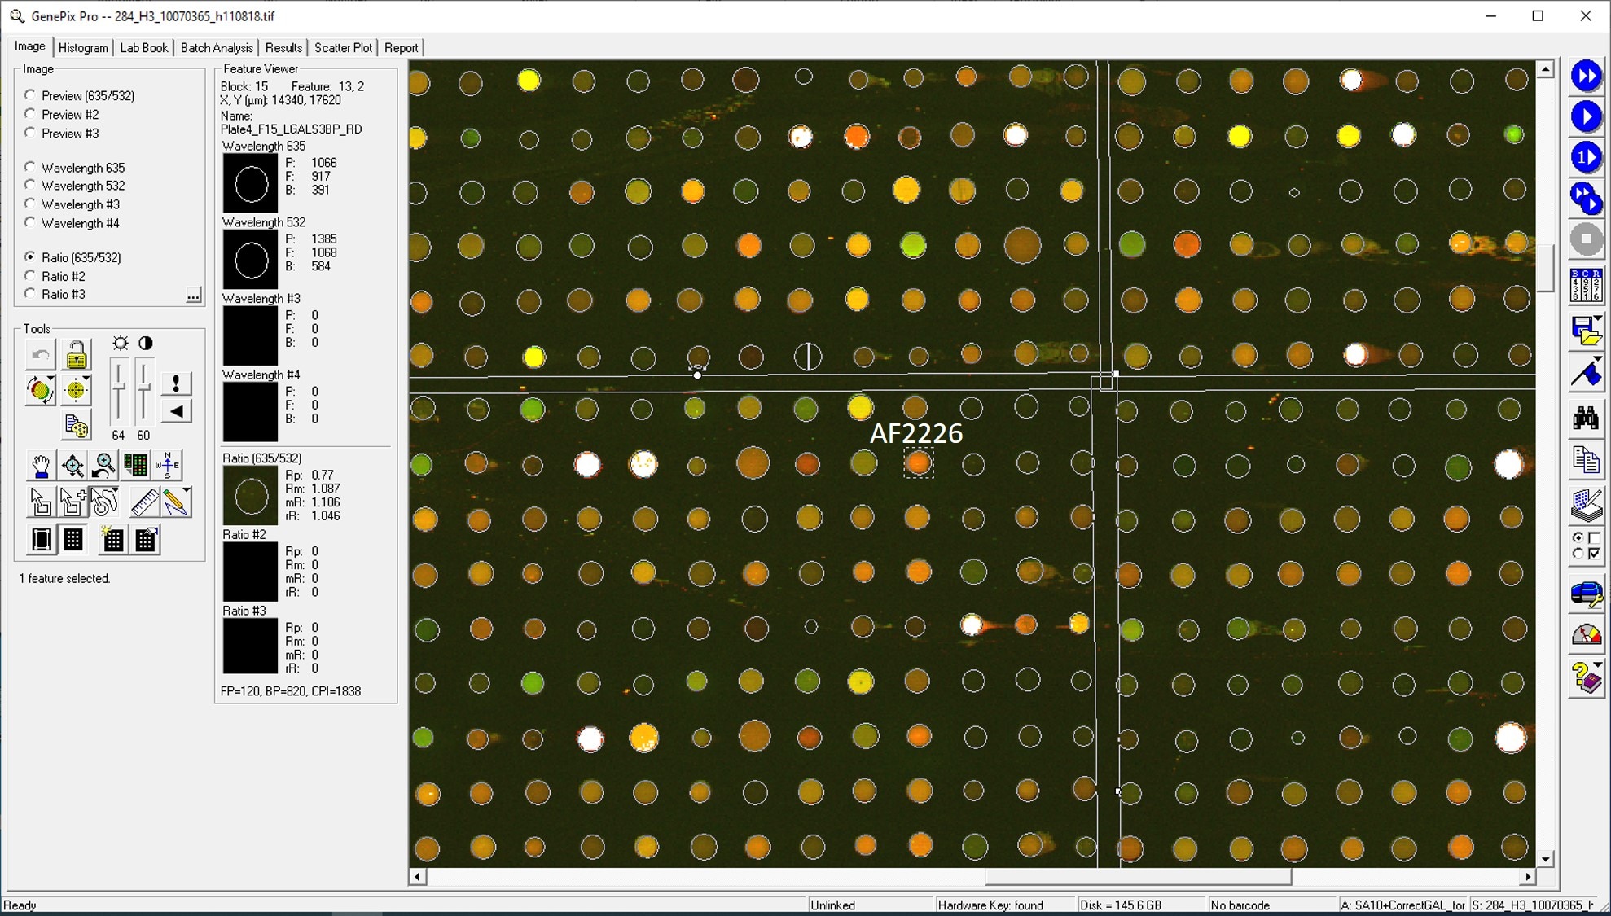Screen dimensions: 1611x916
Task: Switch to the Histogram tab
Action: point(83,48)
